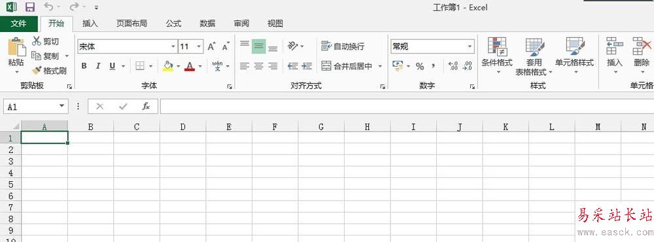
Task: Open number format dialog launcher
Action: (x=472, y=86)
